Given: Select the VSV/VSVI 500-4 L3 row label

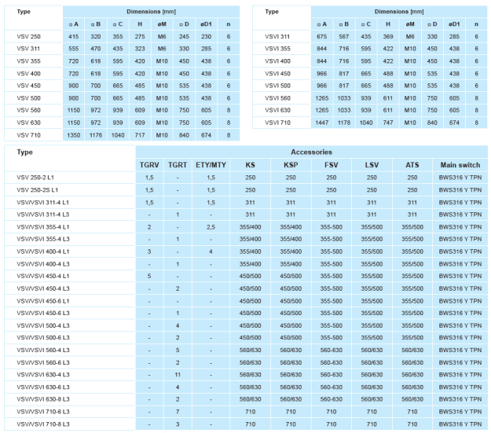Looking at the screenshot, I should click(43, 325).
